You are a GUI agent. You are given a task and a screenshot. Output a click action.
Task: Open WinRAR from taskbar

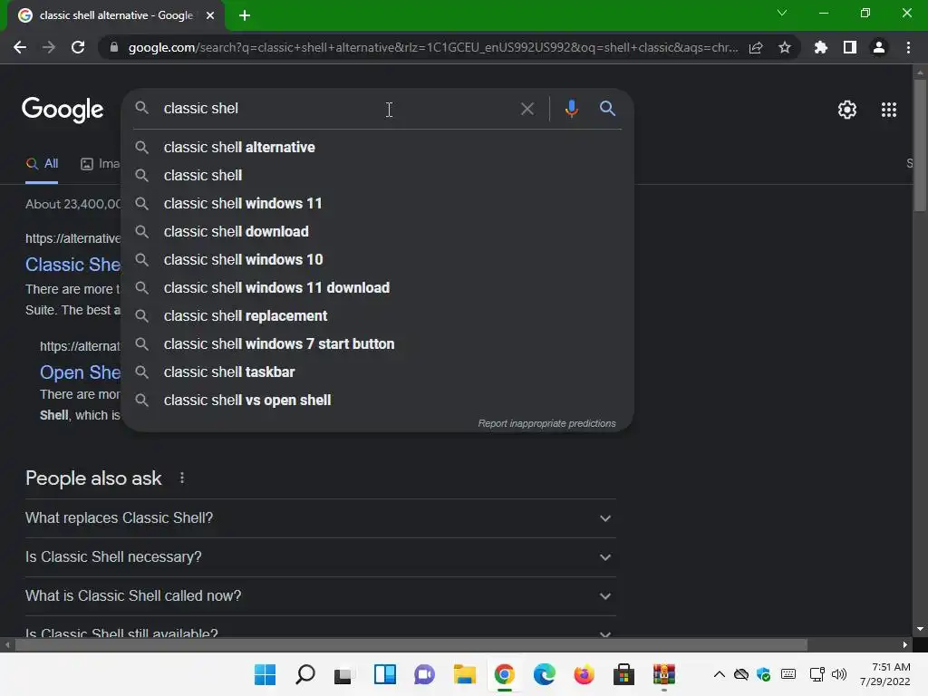[664, 674]
